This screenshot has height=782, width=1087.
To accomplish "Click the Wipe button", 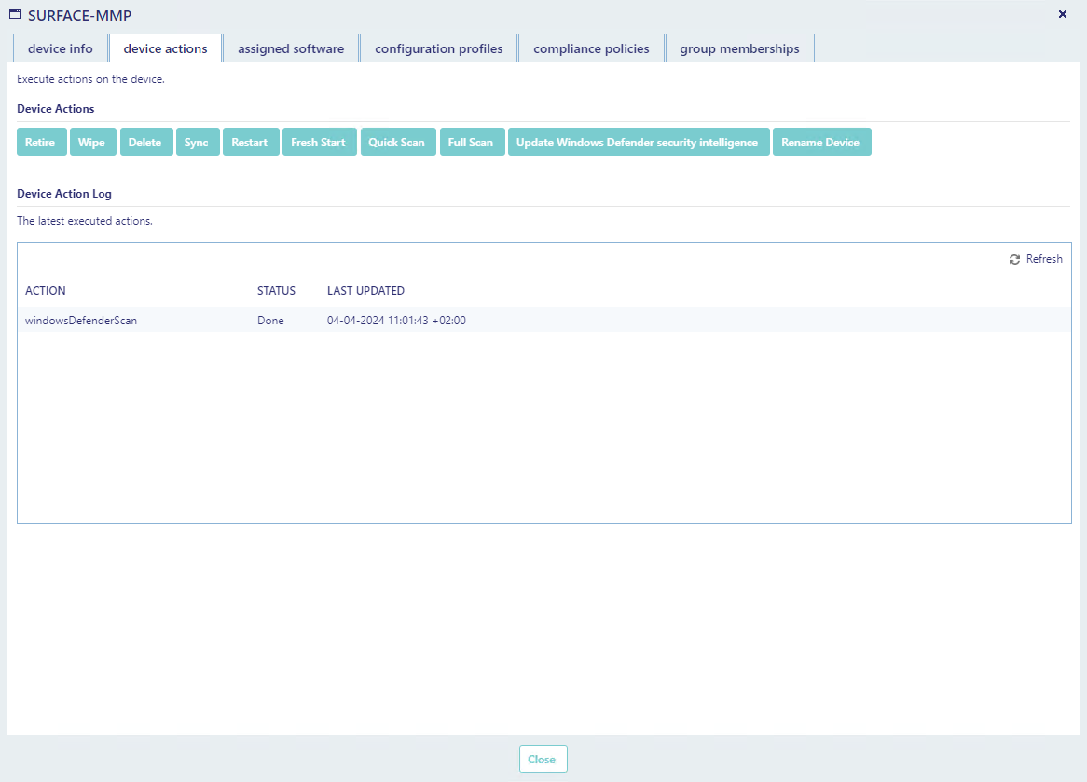I will click(91, 143).
